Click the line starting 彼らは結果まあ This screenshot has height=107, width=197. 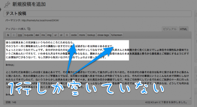[x=40, y=42]
